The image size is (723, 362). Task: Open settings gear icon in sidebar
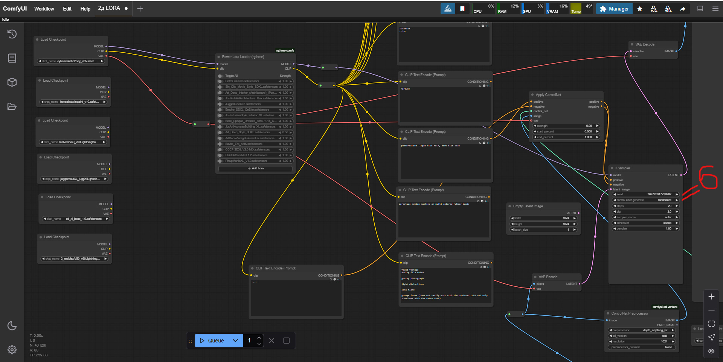tap(12, 350)
